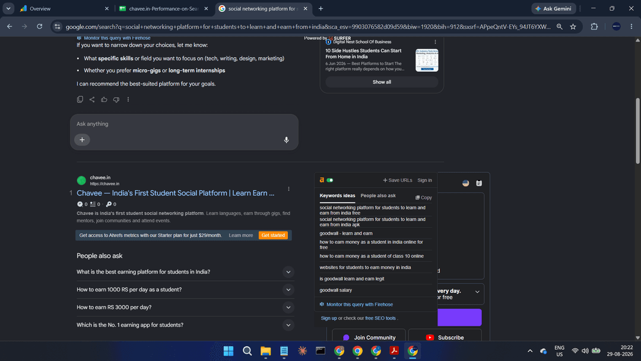Click the plus button in the Ask anything box
This screenshot has height=361, width=641.
(82, 140)
